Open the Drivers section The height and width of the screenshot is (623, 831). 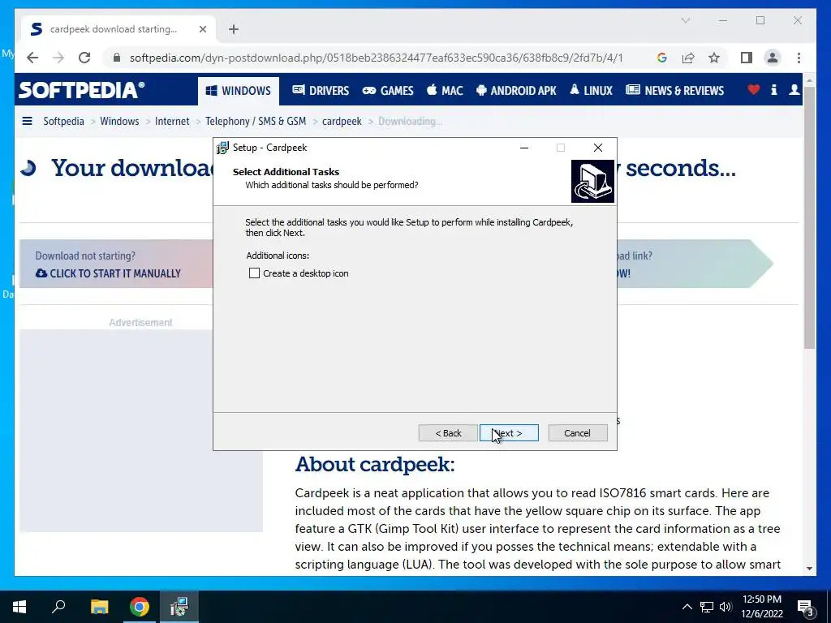click(x=321, y=91)
